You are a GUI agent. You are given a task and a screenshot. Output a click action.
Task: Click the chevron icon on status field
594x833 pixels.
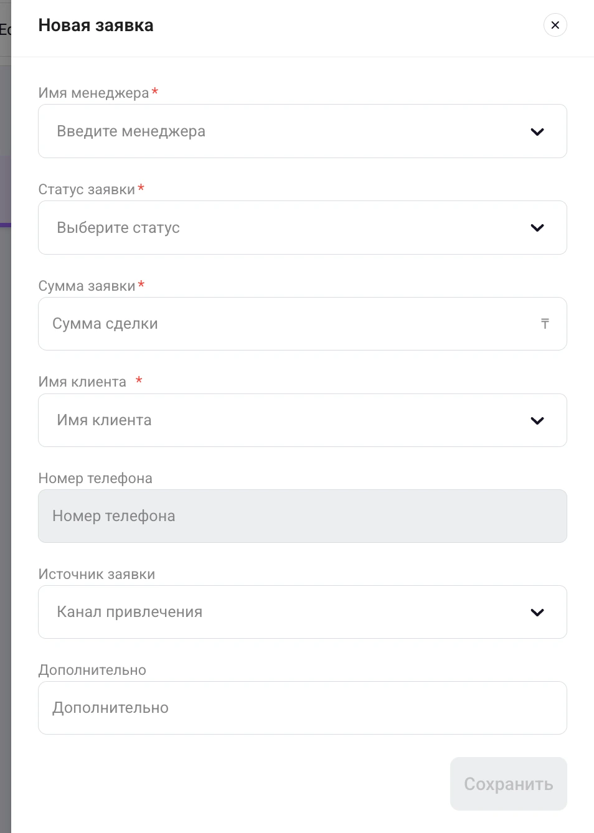(x=537, y=228)
